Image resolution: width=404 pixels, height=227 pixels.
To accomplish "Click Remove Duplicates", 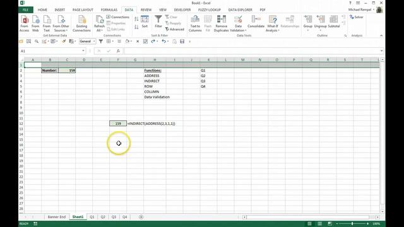I will [222, 23].
